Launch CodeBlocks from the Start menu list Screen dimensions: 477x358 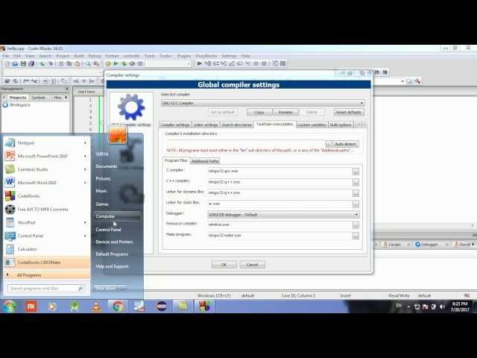[x=45, y=196]
